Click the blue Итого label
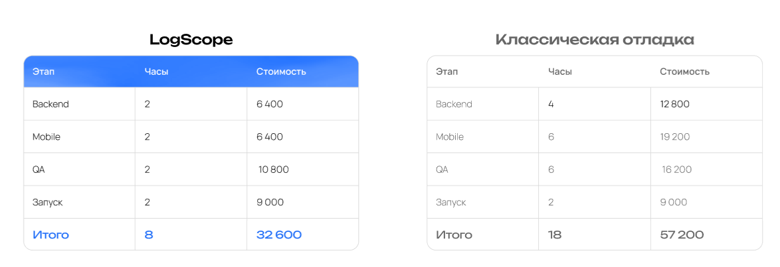This screenshot has width=780, height=267. click(x=50, y=235)
